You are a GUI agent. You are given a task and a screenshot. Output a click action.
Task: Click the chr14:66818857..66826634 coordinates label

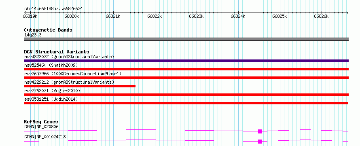coord(53,9)
